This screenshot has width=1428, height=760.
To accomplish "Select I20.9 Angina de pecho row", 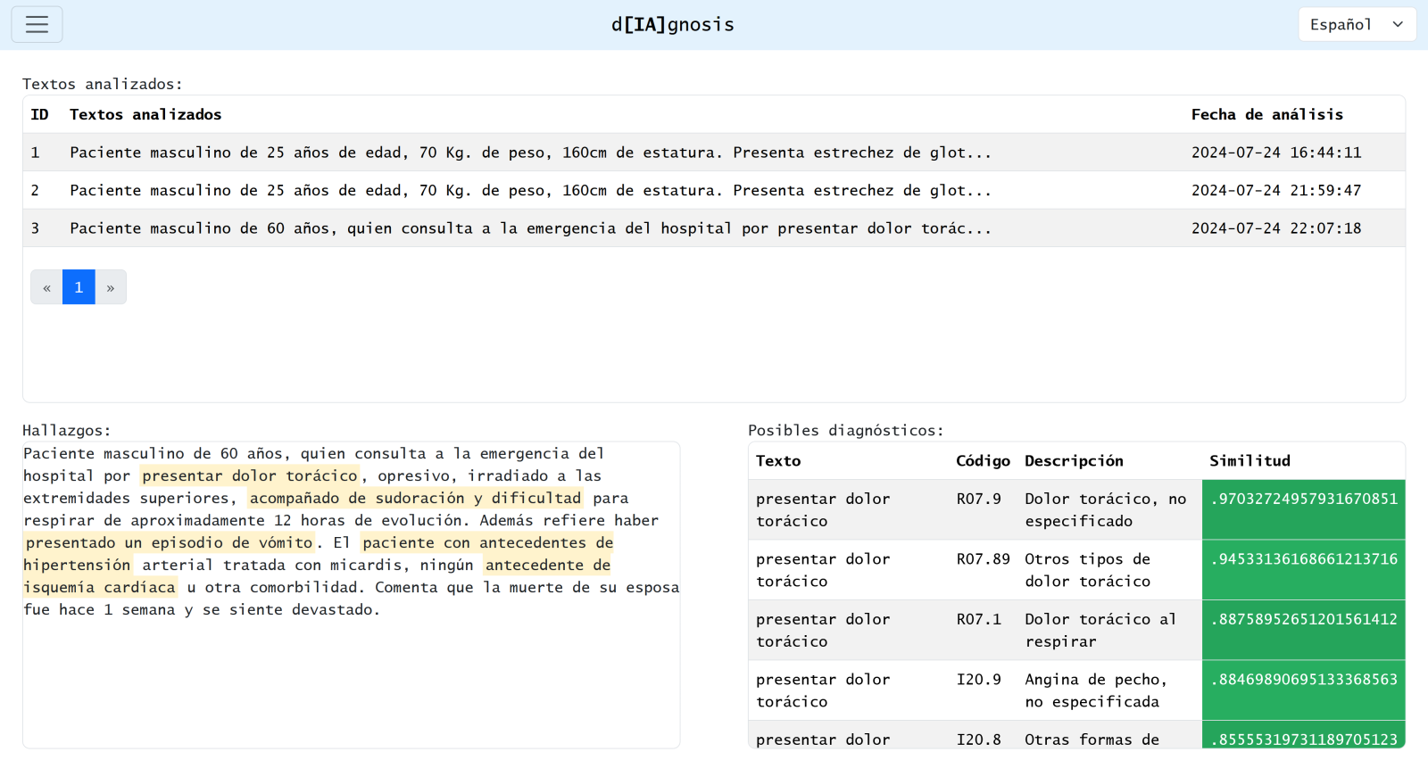I will 1093,690.
